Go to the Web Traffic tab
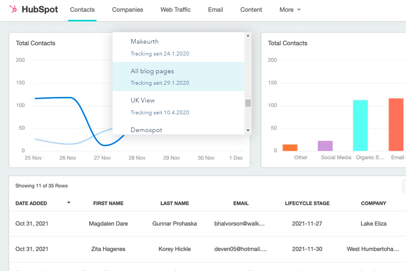This screenshot has width=406, height=271. [x=176, y=10]
